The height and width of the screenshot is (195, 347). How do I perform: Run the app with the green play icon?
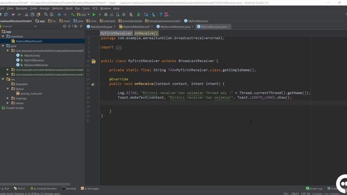click(x=94, y=15)
